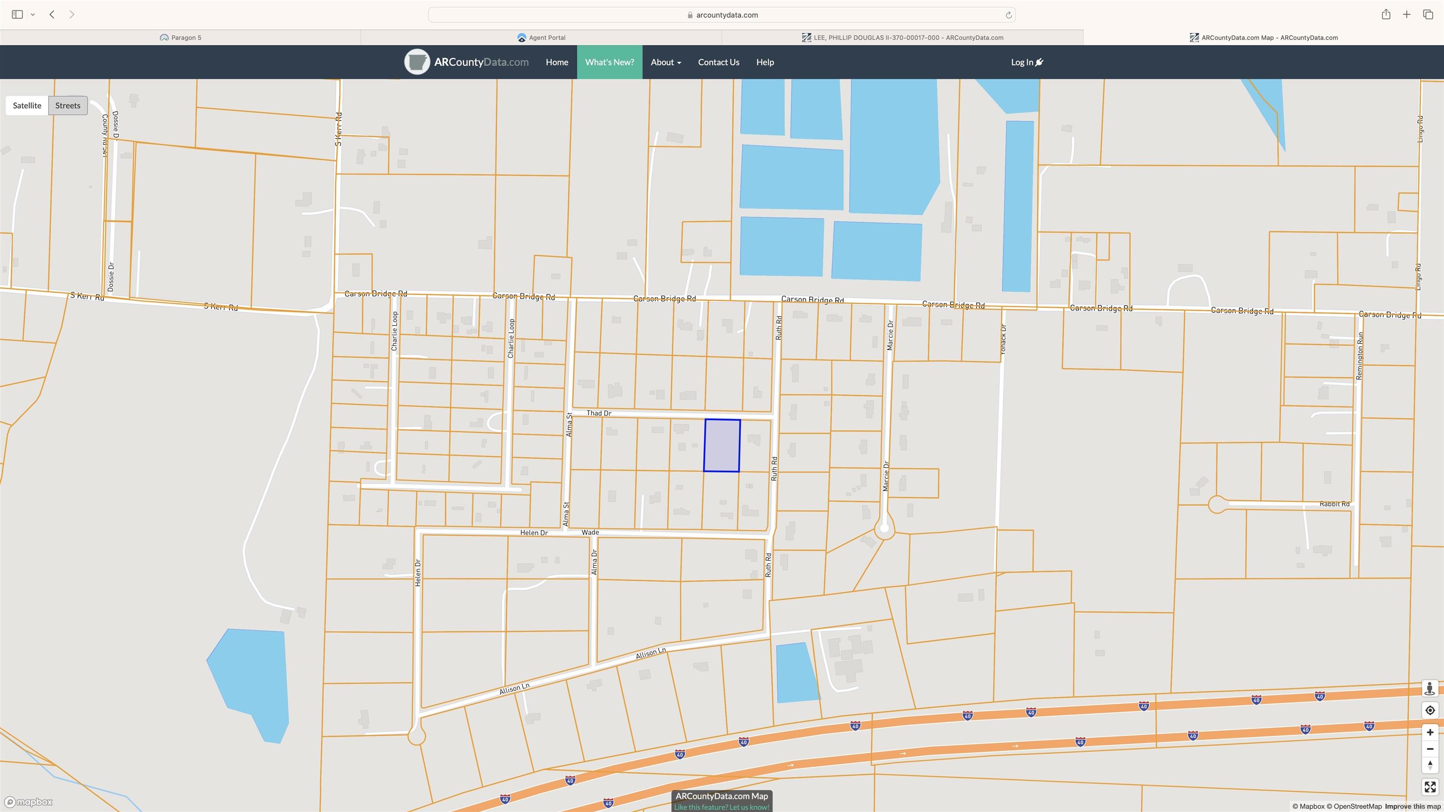Viewport: 1444px width, 812px height.
Task: Open sidebar options chevron dropdown
Action: point(33,15)
